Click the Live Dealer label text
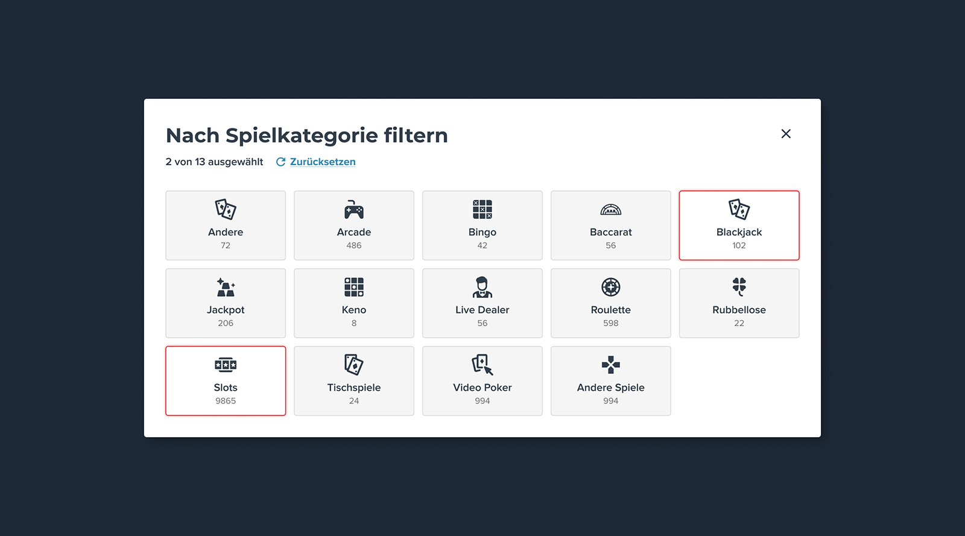Viewport: 965px width, 536px height. (482, 310)
